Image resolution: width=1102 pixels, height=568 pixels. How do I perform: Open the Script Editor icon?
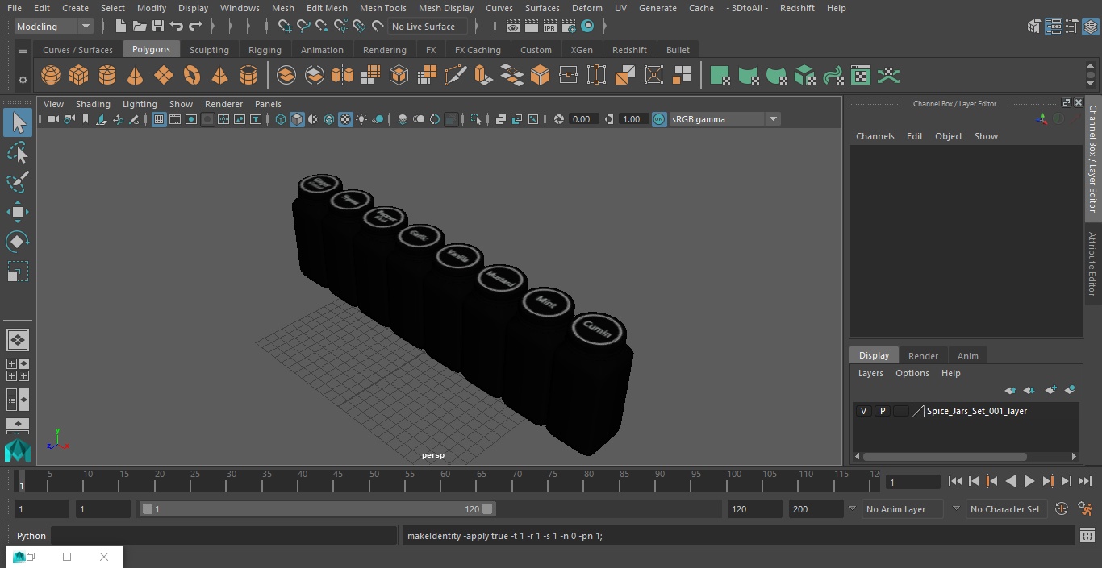[1087, 536]
